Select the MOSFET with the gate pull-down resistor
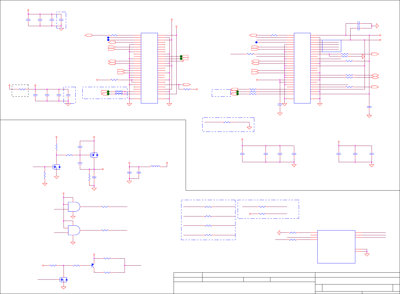 (57, 167)
